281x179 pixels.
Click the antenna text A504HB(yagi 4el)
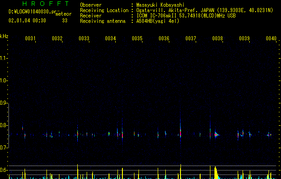[158, 21]
